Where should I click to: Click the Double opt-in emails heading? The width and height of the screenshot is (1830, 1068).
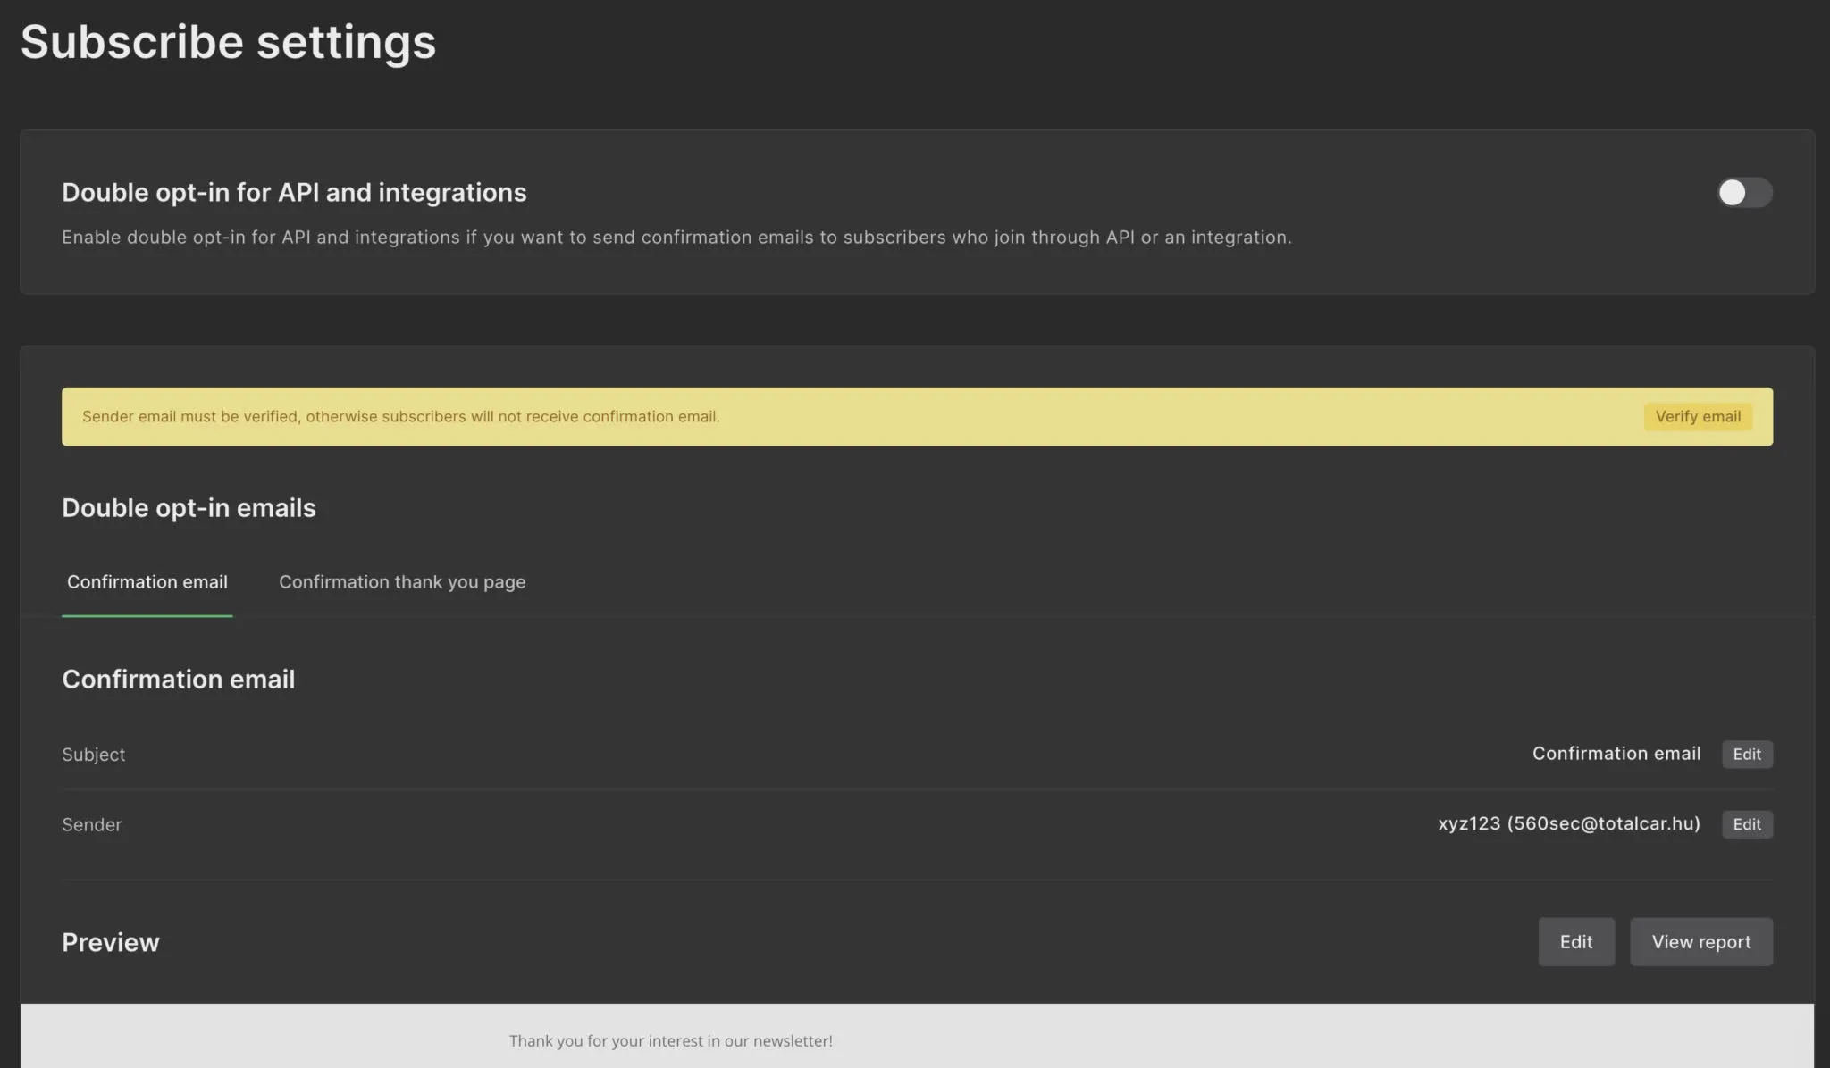[189, 508]
